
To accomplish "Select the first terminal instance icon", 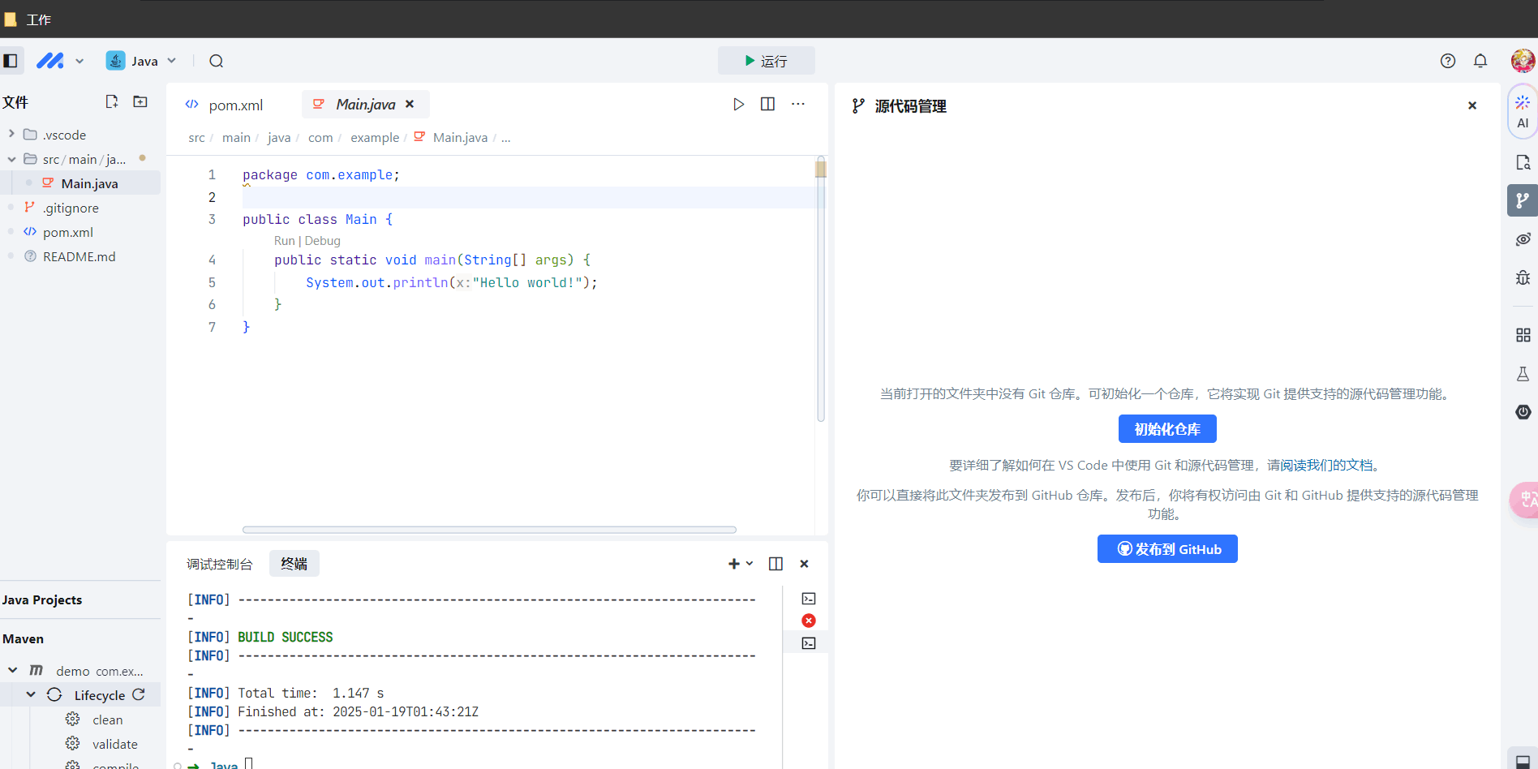I will [809, 599].
